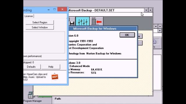Image resolution: width=186 pixels, height=104 pixels.
Task: Click the HOT promo badge icon
Action: pyautogui.click(x=55, y=77)
